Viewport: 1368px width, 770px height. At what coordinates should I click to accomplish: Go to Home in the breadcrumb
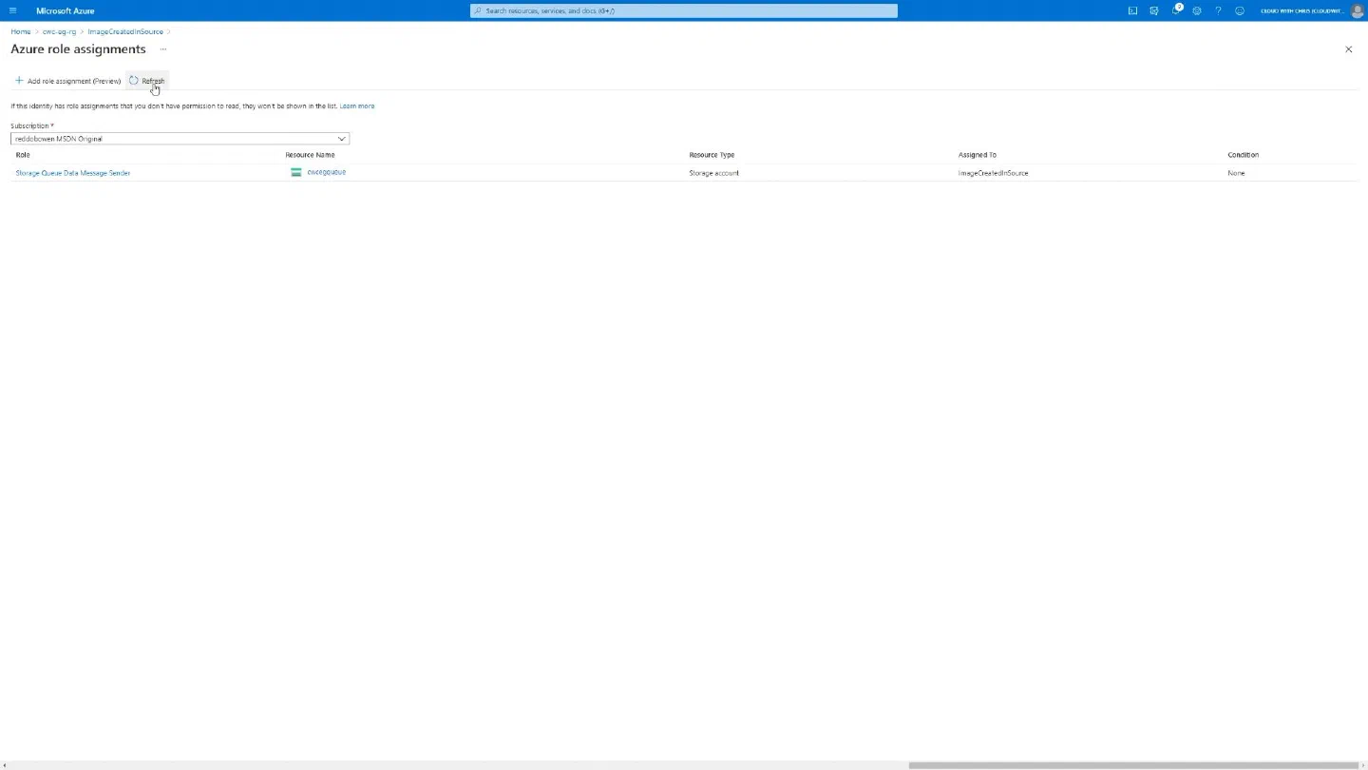(21, 31)
